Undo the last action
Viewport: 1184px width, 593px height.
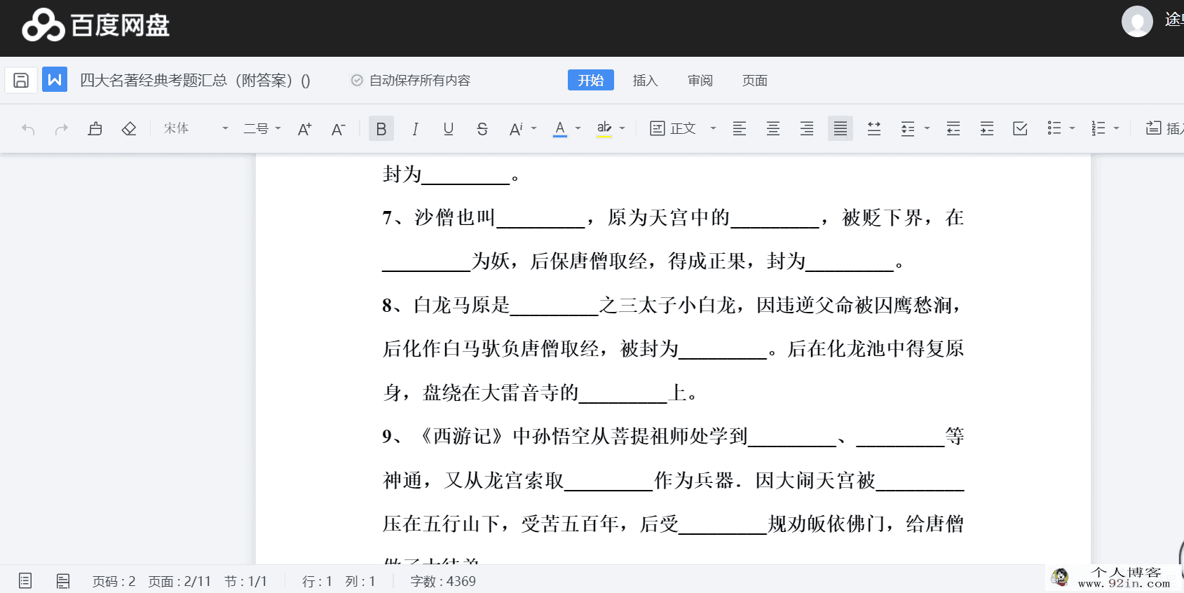pyautogui.click(x=28, y=129)
